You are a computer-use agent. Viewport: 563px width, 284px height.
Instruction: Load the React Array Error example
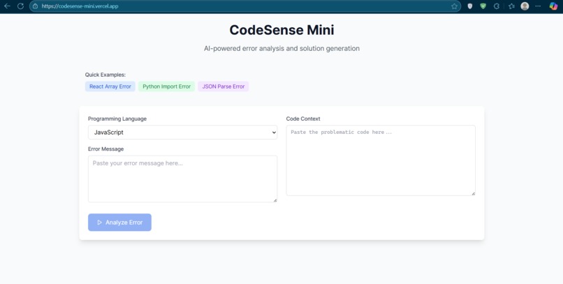[x=110, y=87]
